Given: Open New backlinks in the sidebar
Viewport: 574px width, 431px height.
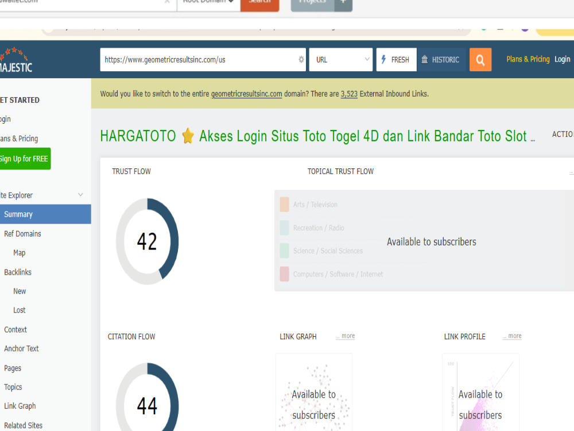Looking at the screenshot, I should pos(20,291).
